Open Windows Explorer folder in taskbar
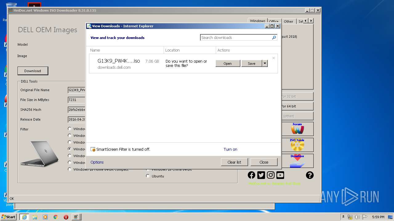 35,217
